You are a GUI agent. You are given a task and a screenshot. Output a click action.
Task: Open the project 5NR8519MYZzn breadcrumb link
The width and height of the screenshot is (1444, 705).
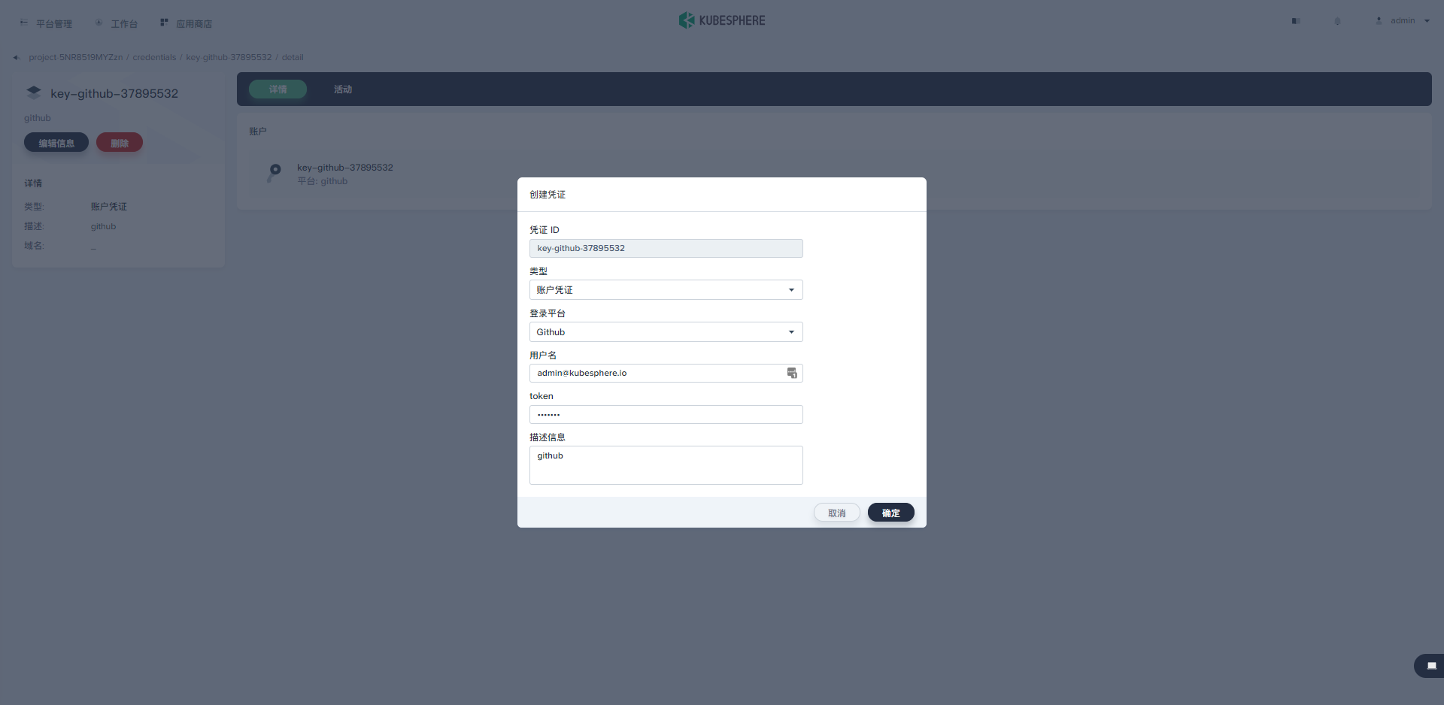pyautogui.click(x=75, y=57)
